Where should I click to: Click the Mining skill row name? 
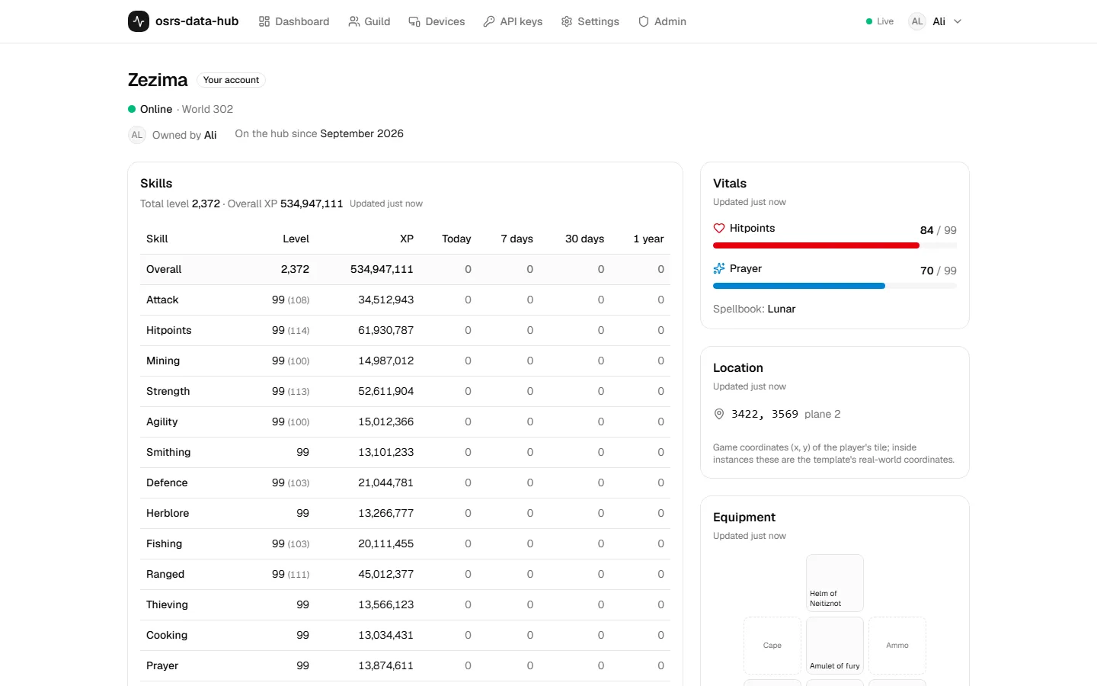(x=163, y=361)
